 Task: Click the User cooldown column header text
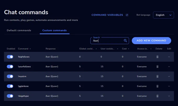coord(108,49)
